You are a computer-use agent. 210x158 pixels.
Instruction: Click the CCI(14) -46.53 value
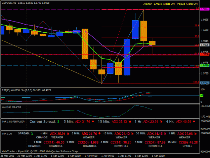pos(54,142)
